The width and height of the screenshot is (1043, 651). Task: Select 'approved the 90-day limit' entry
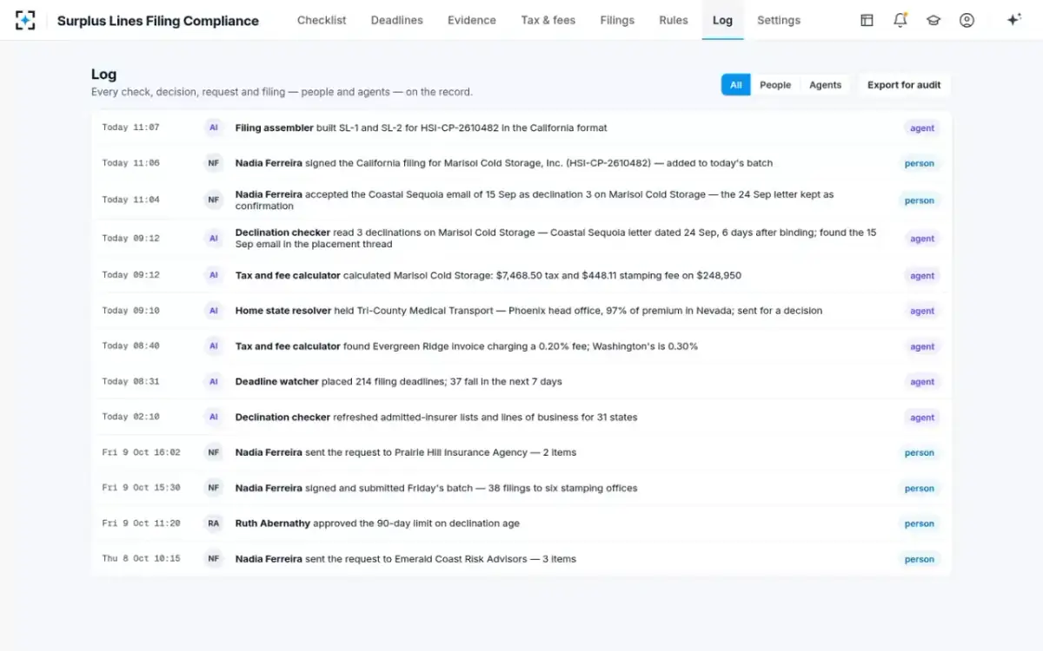pyautogui.click(x=521, y=523)
